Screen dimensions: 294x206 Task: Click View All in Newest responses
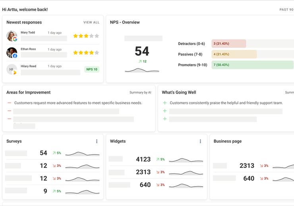[x=91, y=23]
